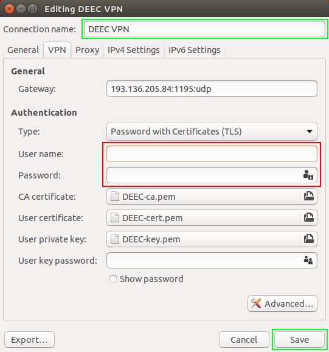This screenshot has width=329, height=352.
Task: Click the Gateway address field
Action: coord(212,89)
